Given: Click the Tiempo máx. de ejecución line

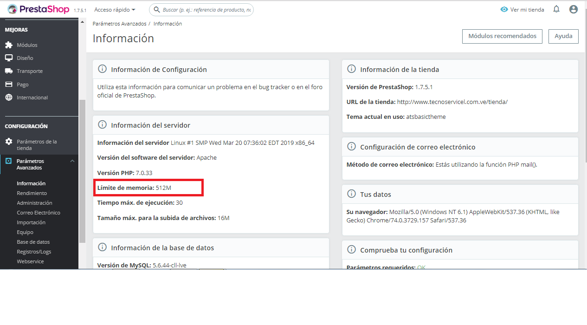Looking at the screenshot, I should 140,202.
